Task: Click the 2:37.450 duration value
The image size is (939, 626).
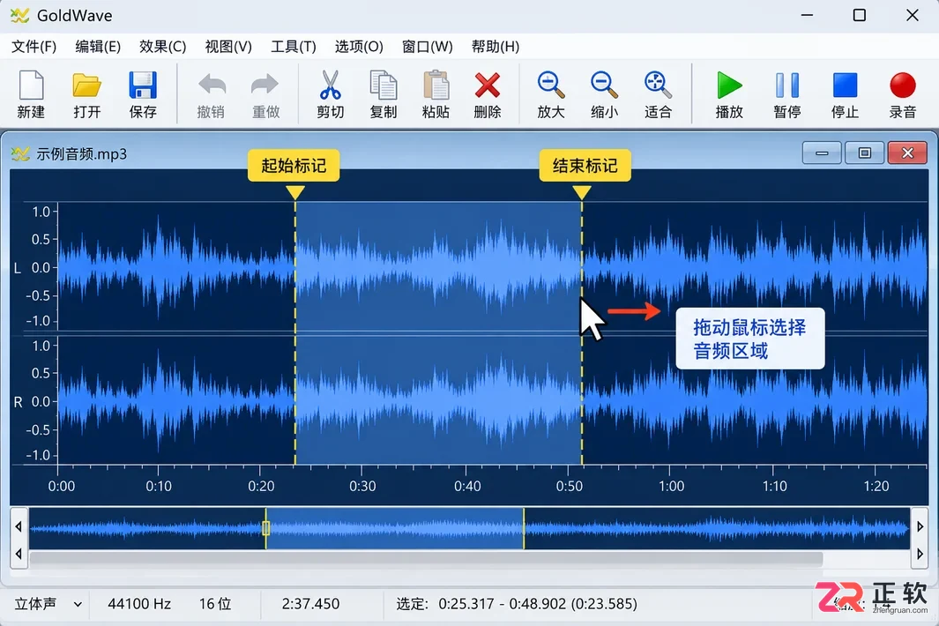Action: click(x=310, y=604)
